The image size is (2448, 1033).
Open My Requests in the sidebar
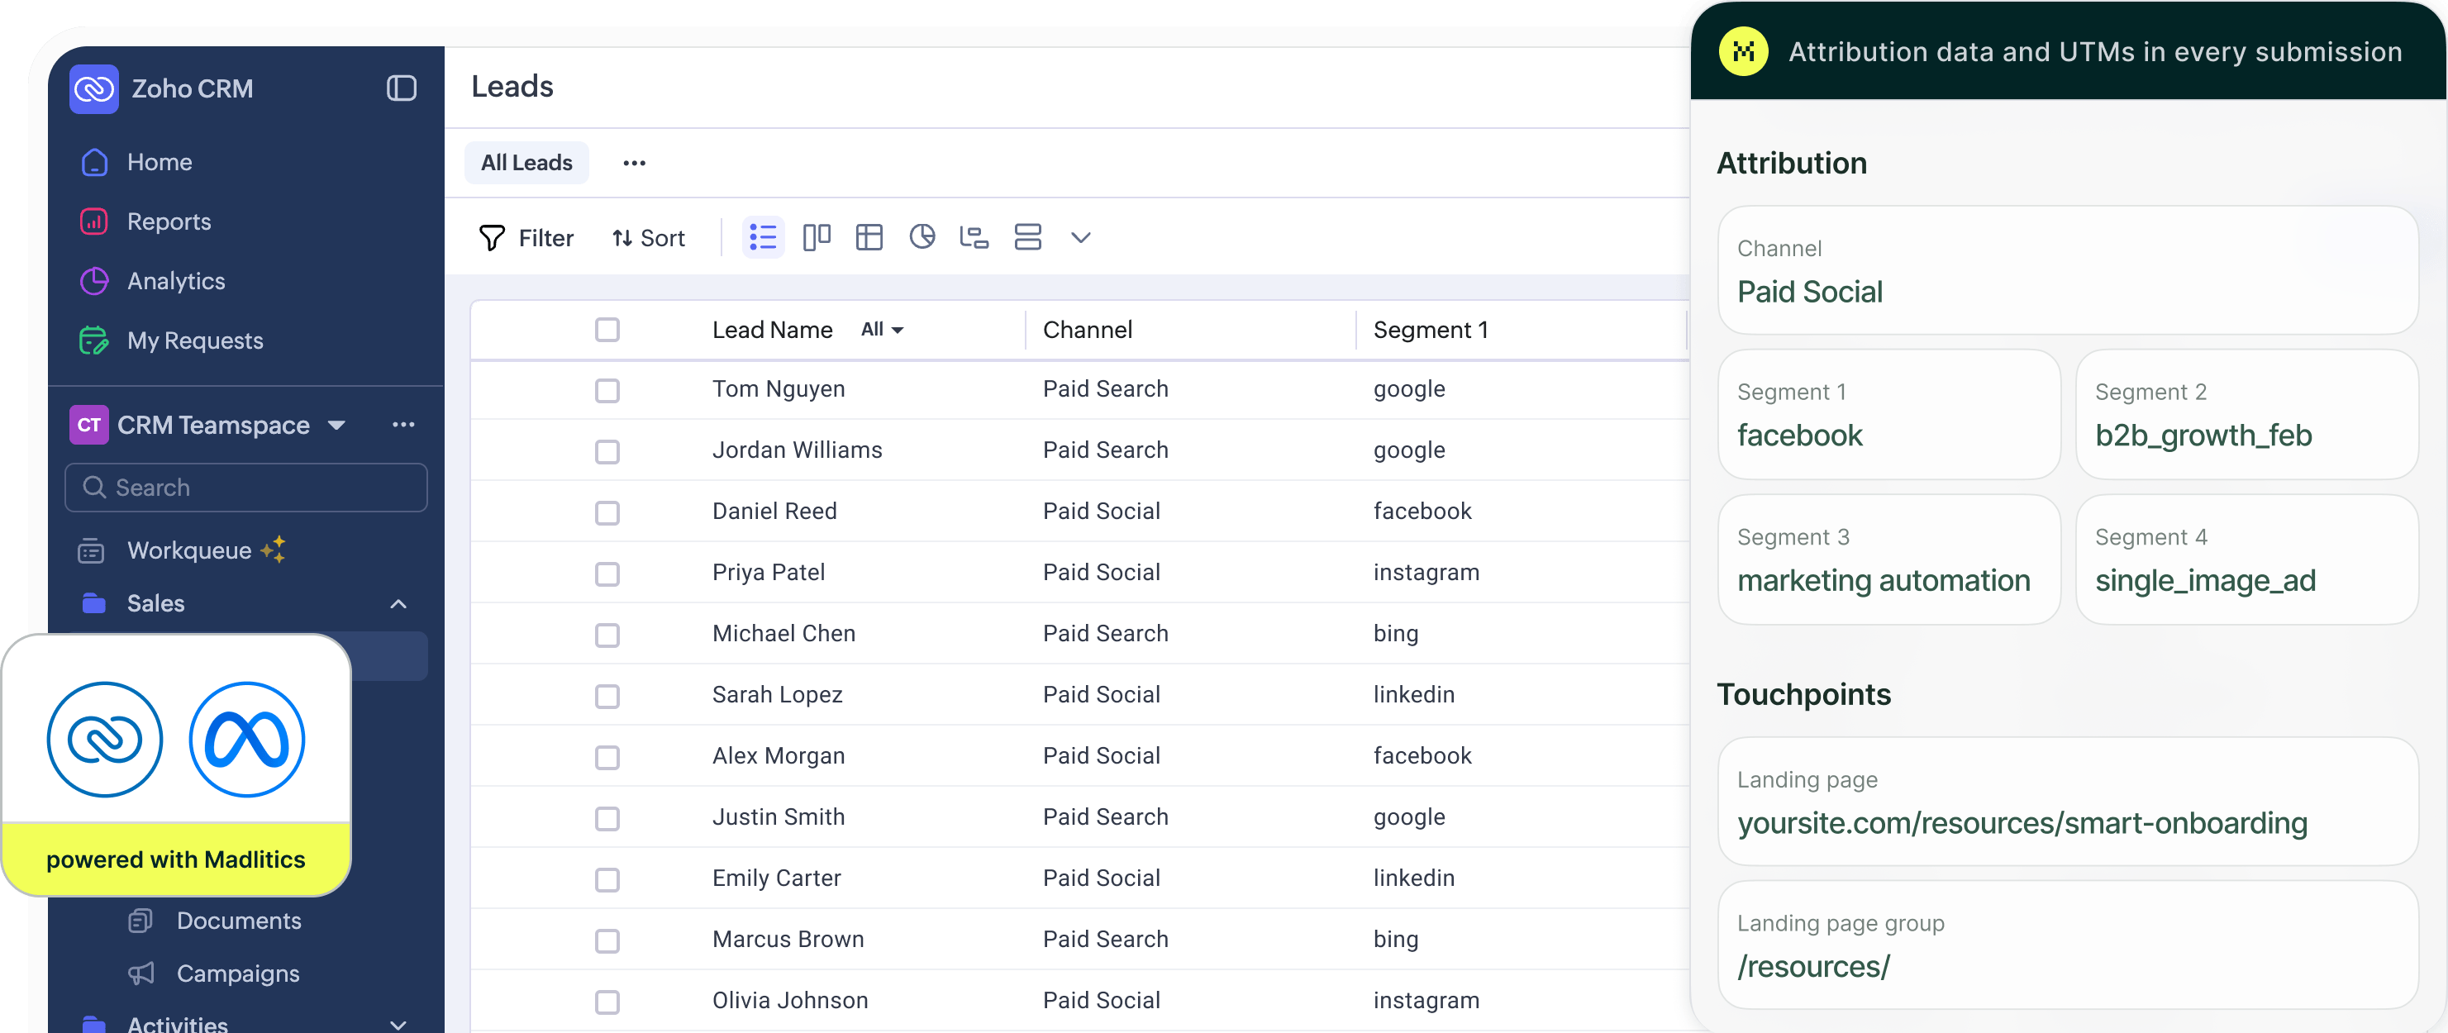[195, 340]
